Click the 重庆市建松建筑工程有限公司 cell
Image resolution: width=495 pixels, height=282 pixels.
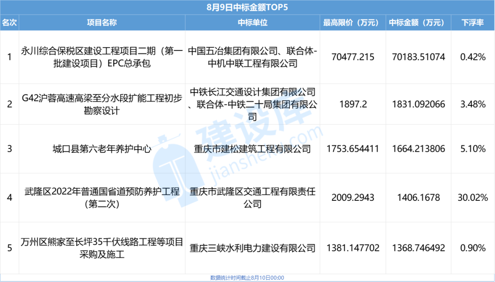pos(253,149)
